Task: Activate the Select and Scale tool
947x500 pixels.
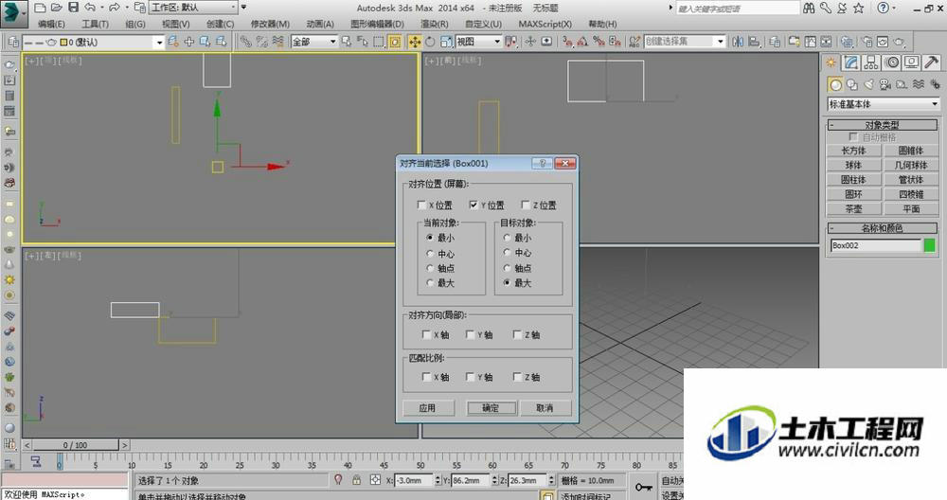Action: [x=446, y=41]
